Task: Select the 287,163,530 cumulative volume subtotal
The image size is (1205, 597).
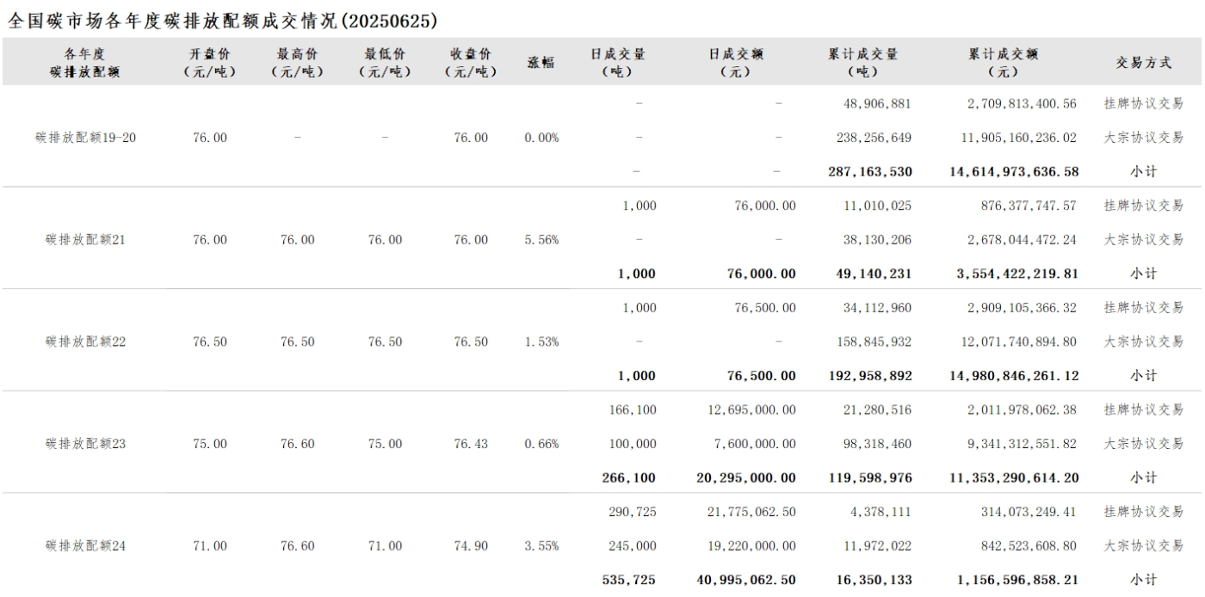Action: pyautogui.click(x=870, y=171)
